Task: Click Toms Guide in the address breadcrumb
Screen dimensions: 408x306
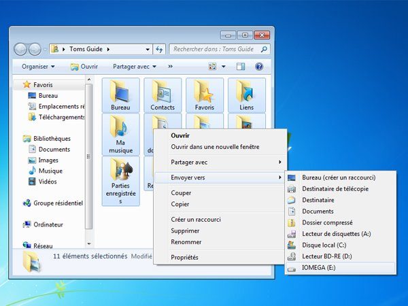Action: [x=86, y=49]
